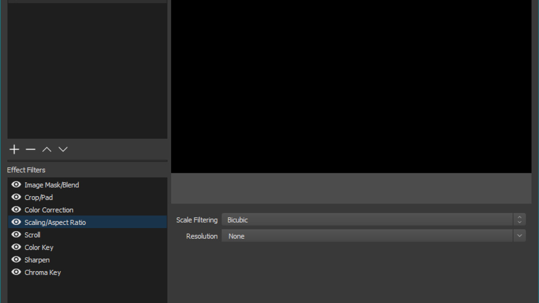Move the selected filter down with the down arrow
The image size is (539, 303).
(x=62, y=149)
